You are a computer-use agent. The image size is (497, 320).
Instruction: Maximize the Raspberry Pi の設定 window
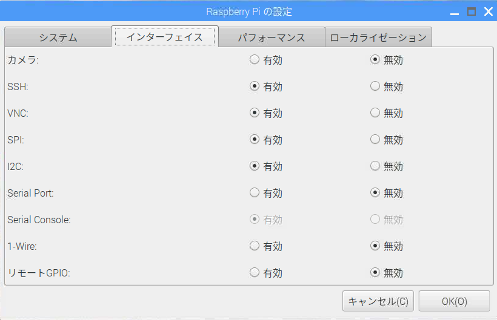(x=472, y=11)
